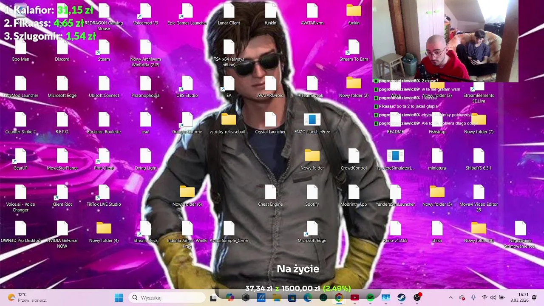Select the Fishstrap desktop icon
The image size is (544, 306).
tap(437, 123)
